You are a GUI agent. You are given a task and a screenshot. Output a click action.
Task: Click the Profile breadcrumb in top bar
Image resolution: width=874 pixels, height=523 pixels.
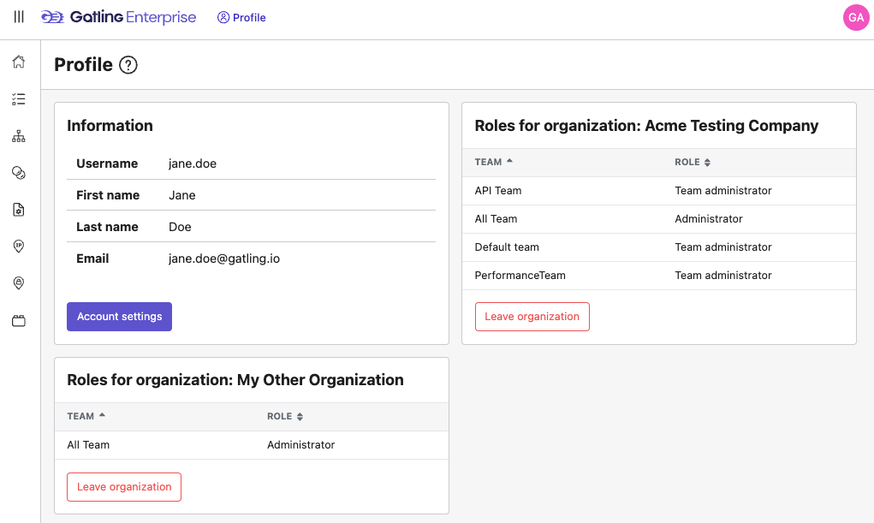click(x=241, y=17)
